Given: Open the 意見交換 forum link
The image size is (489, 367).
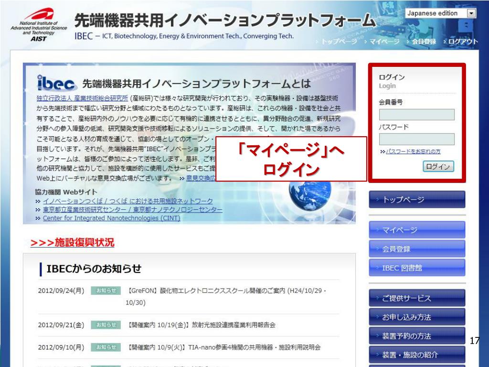Looking at the screenshot, I should 201,178.
